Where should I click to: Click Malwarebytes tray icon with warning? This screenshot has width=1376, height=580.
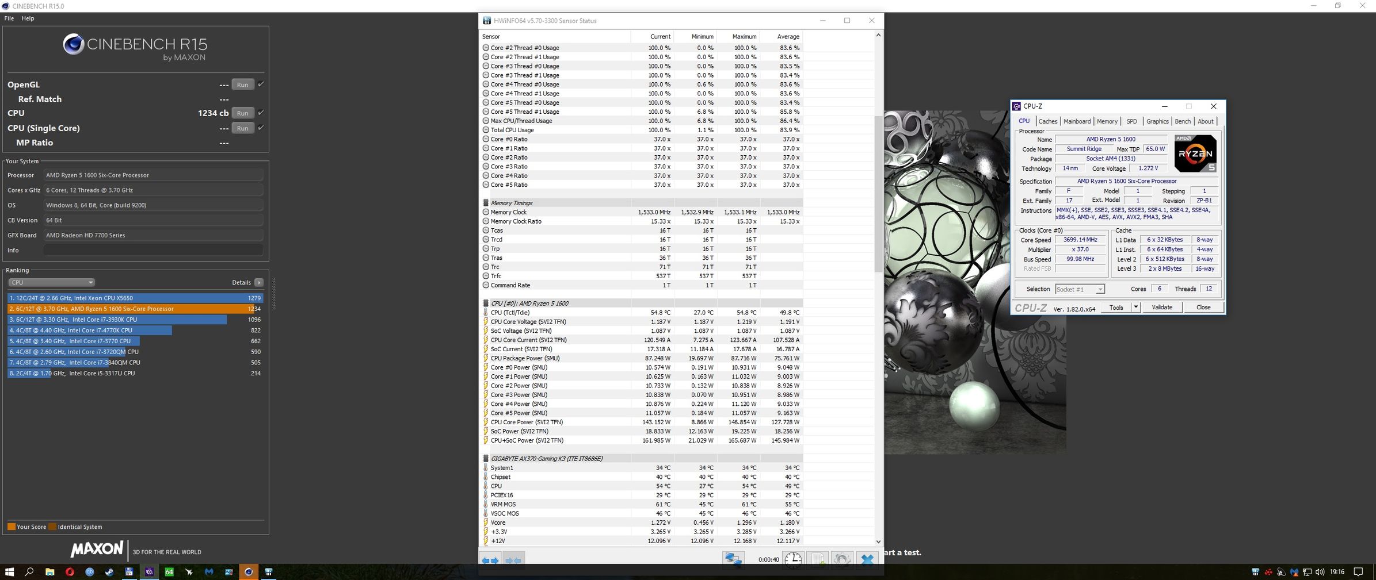[1294, 572]
